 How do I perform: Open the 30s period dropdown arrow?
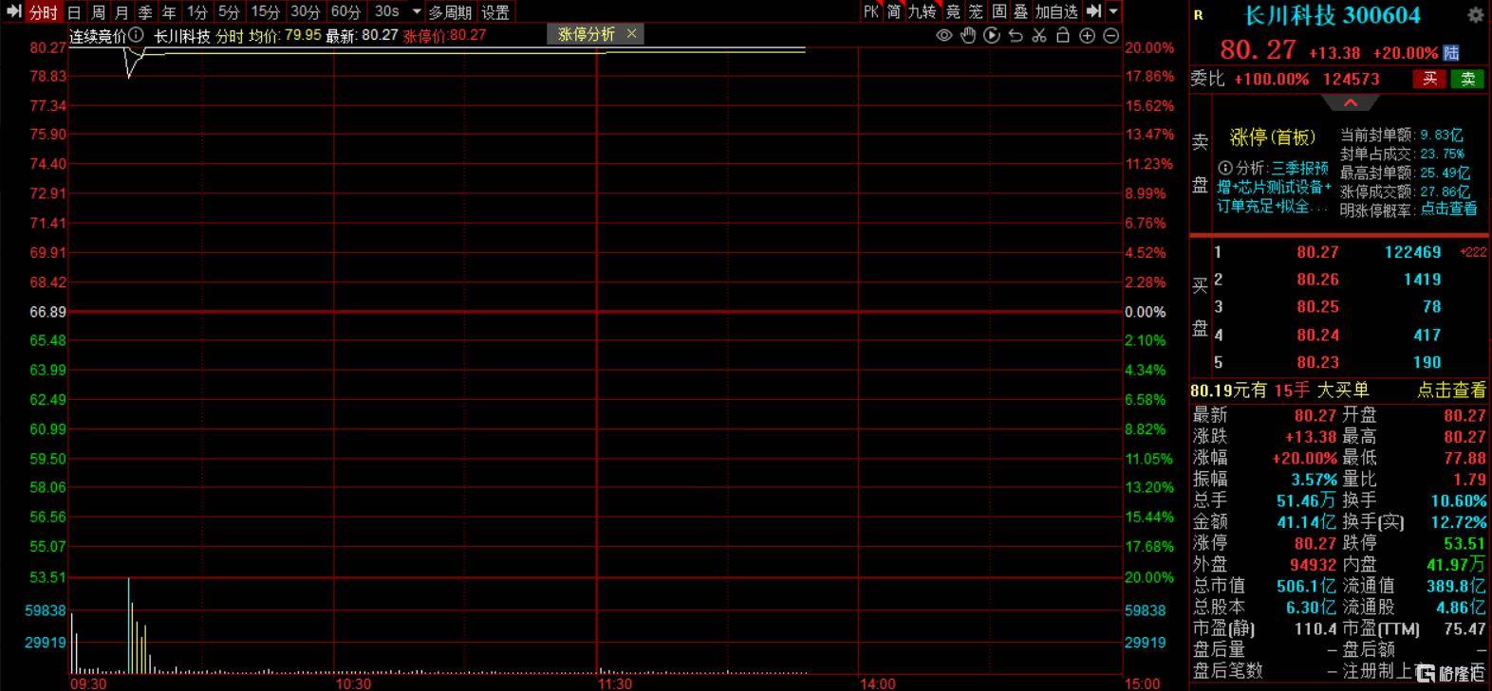416,11
